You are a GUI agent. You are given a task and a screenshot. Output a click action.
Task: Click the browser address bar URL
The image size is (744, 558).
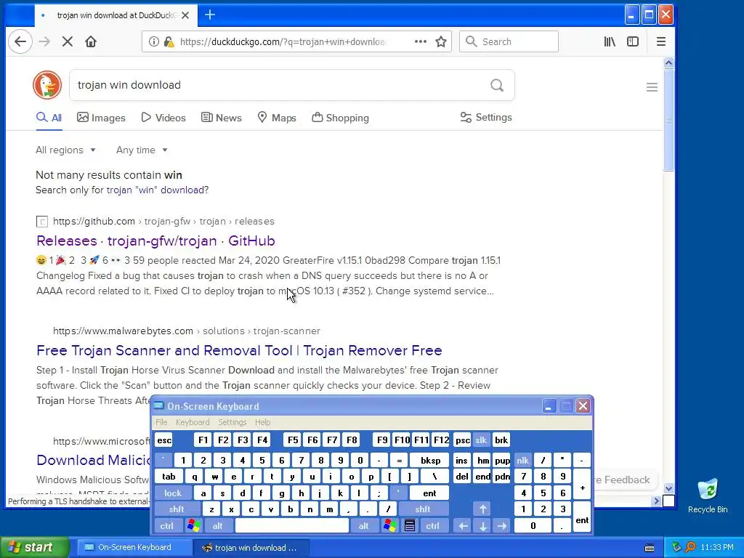(283, 41)
